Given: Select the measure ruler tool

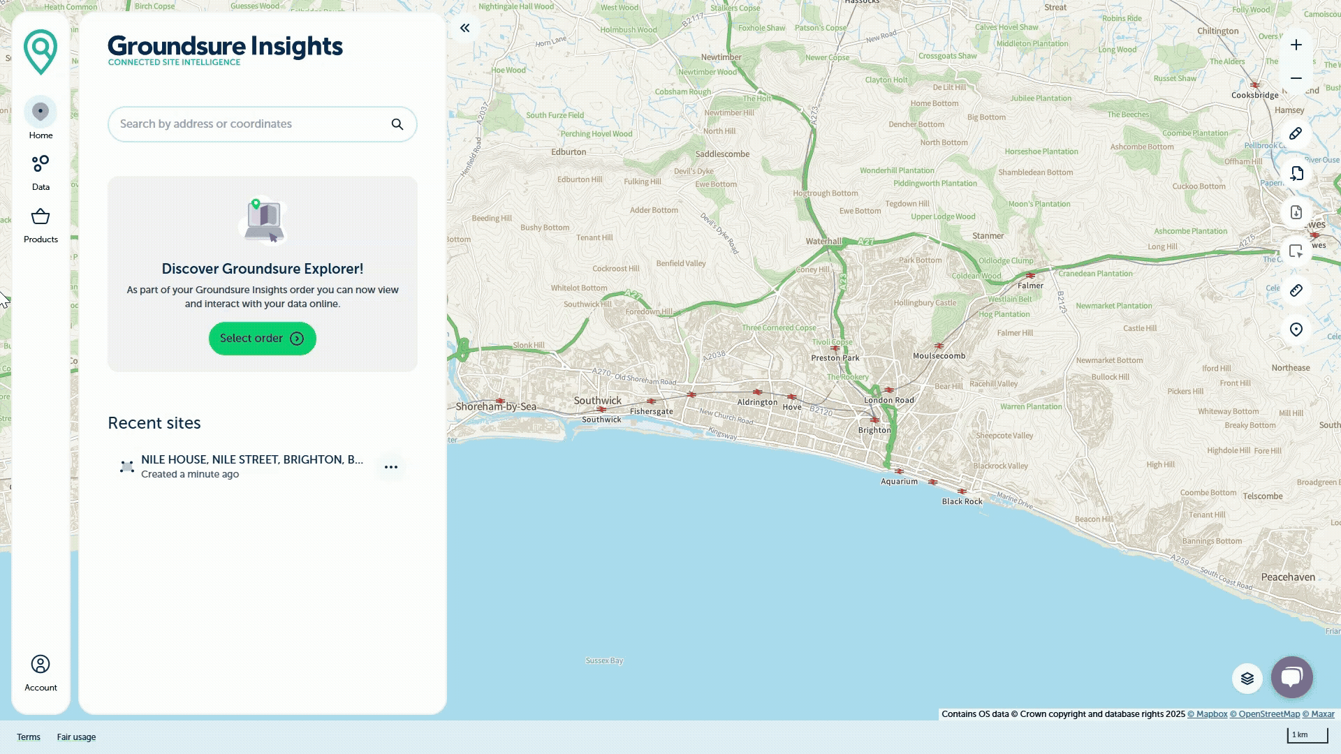Looking at the screenshot, I should (x=1296, y=290).
